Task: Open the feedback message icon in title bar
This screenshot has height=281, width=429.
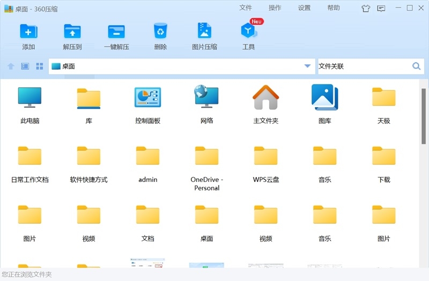Action: (x=381, y=9)
